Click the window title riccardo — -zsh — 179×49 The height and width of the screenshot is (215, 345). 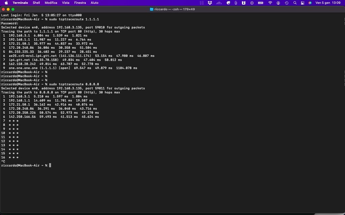pos(175,9)
